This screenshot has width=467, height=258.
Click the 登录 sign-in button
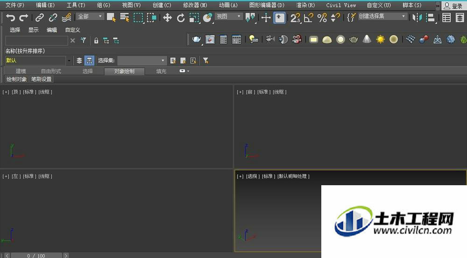(453, 6)
